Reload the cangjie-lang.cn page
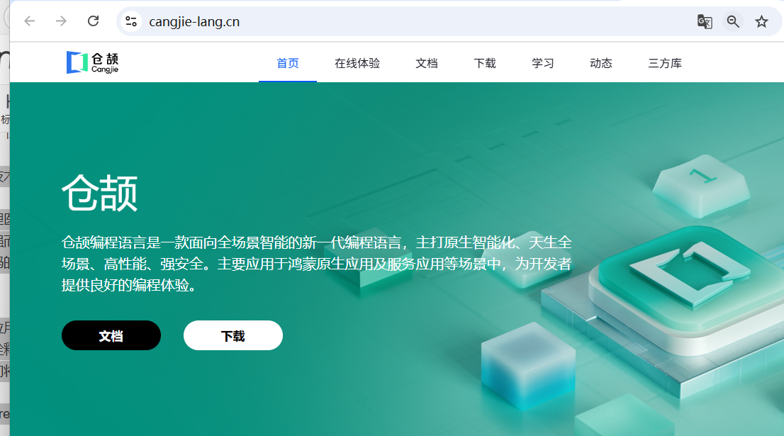The width and height of the screenshot is (784, 436). tap(93, 21)
